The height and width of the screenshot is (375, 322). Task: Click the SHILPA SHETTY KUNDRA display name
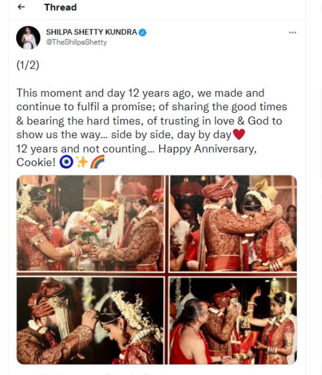(91, 33)
